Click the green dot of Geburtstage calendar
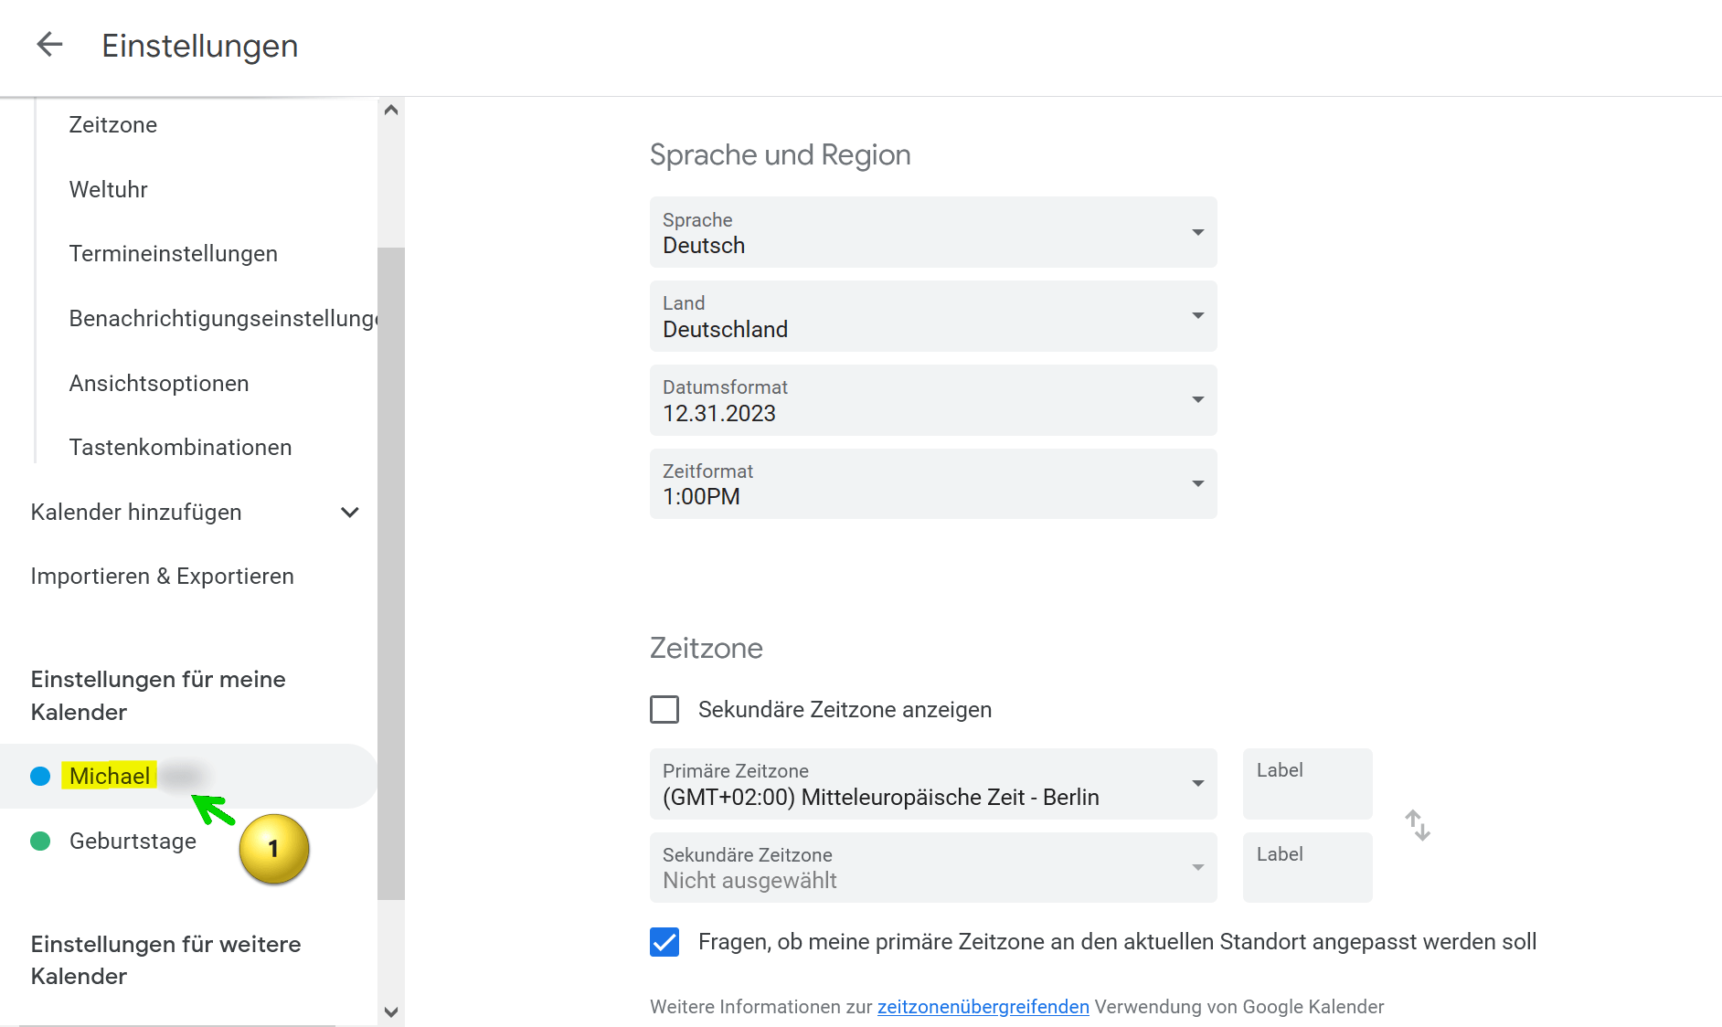 click(x=40, y=841)
